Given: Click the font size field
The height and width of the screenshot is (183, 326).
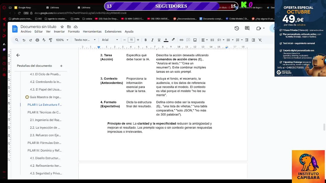Looking at the screenshot, I should click(x=131, y=40).
